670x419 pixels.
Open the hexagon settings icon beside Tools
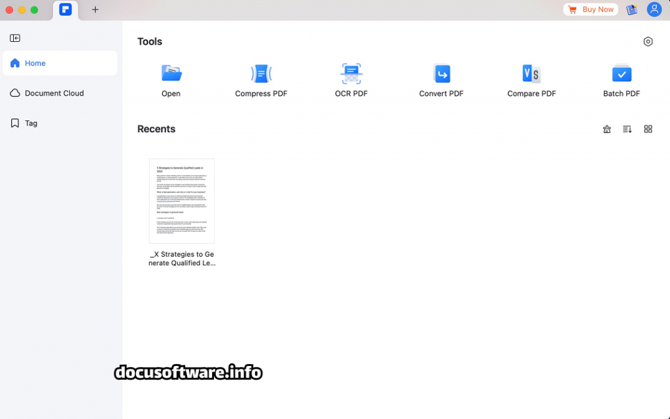click(x=648, y=42)
